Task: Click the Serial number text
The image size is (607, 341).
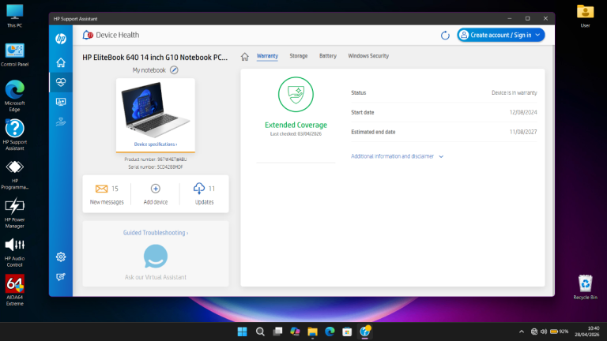Action: (x=156, y=167)
